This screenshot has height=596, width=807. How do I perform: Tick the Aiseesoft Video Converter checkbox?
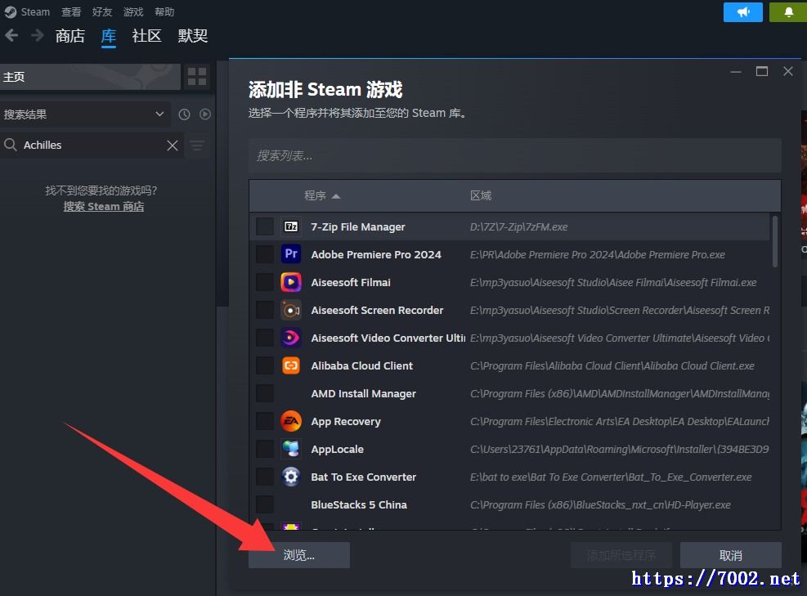pyautogui.click(x=265, y=338)
